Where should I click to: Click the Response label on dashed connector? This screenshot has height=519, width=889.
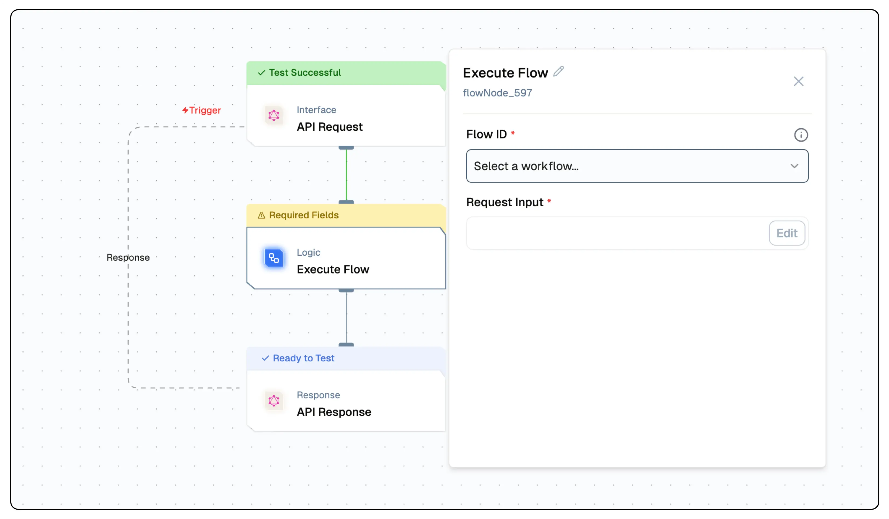pyautogui.click(x=128, y=258)
